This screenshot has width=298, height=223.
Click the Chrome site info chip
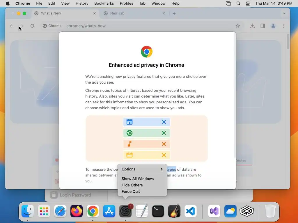(x=52, y=26)
